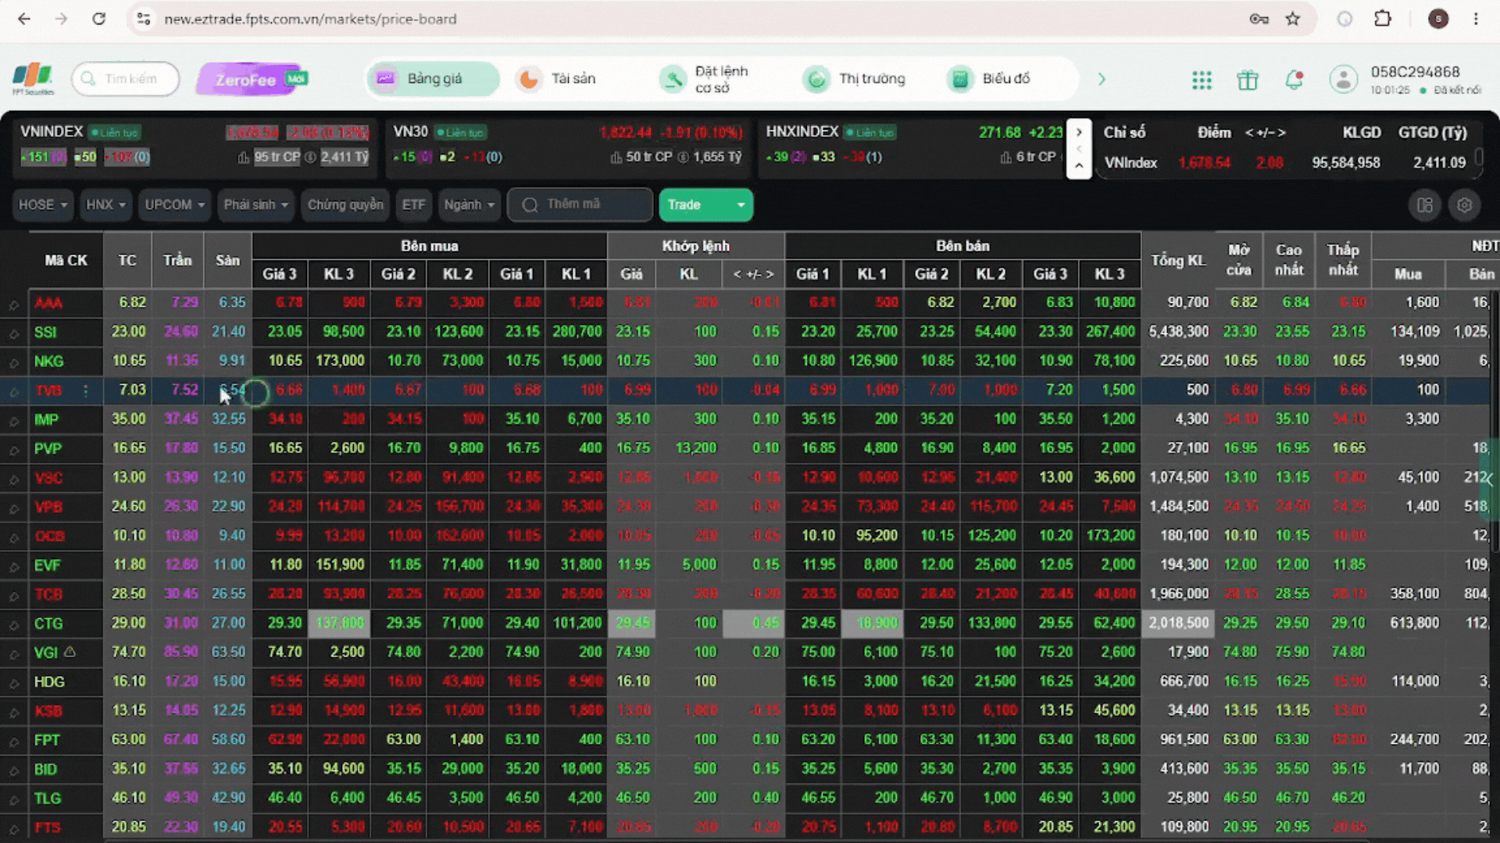Pin the IMP stock row
This screenshot has width=1500, height=843.
click(13, 421)
